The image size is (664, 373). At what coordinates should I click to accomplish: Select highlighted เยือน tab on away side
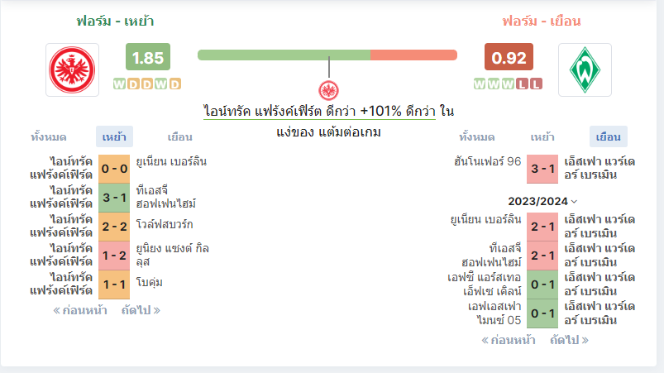point(609,136)
